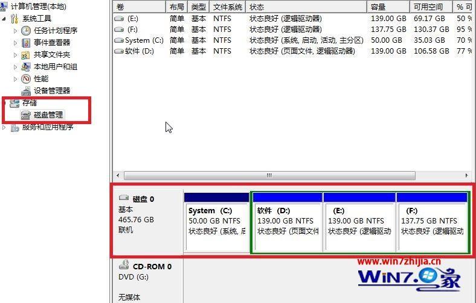Viewport: 476px width, 303px height.
Task: Sort by the 类型 column header
Action: tap(199, 7)
